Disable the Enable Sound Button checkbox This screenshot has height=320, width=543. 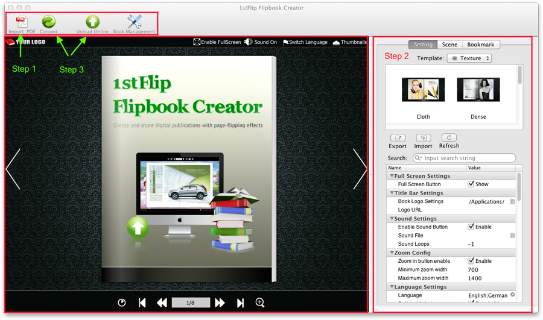[471, 227]
